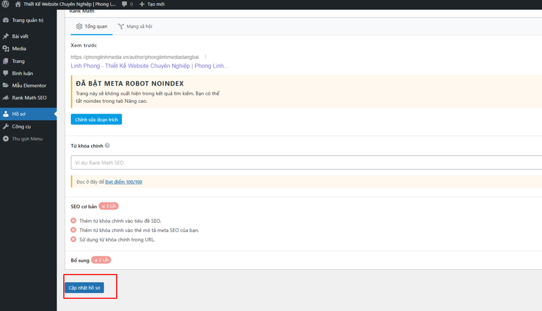The height and width of the screenshot is (311, 542).
Task: Click the plus icon beside Tạo mới
Action: (142, 4)
